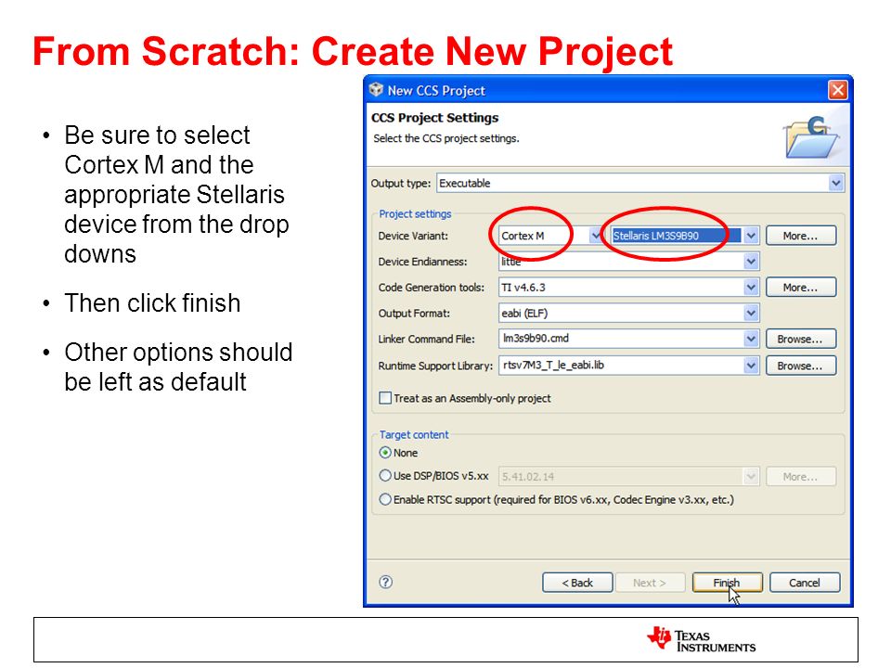Open the Output Format eabi (ELF) dropdown
Viewport: 891px width, 668px height.
coord(751,313)
